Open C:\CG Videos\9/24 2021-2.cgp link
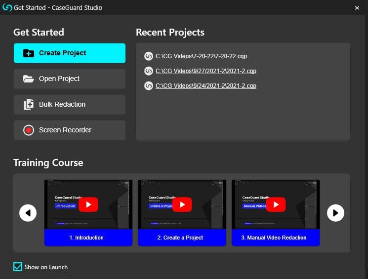Viewport: 368px width, 279px height. pyautogui.click(x=206, y=86)
